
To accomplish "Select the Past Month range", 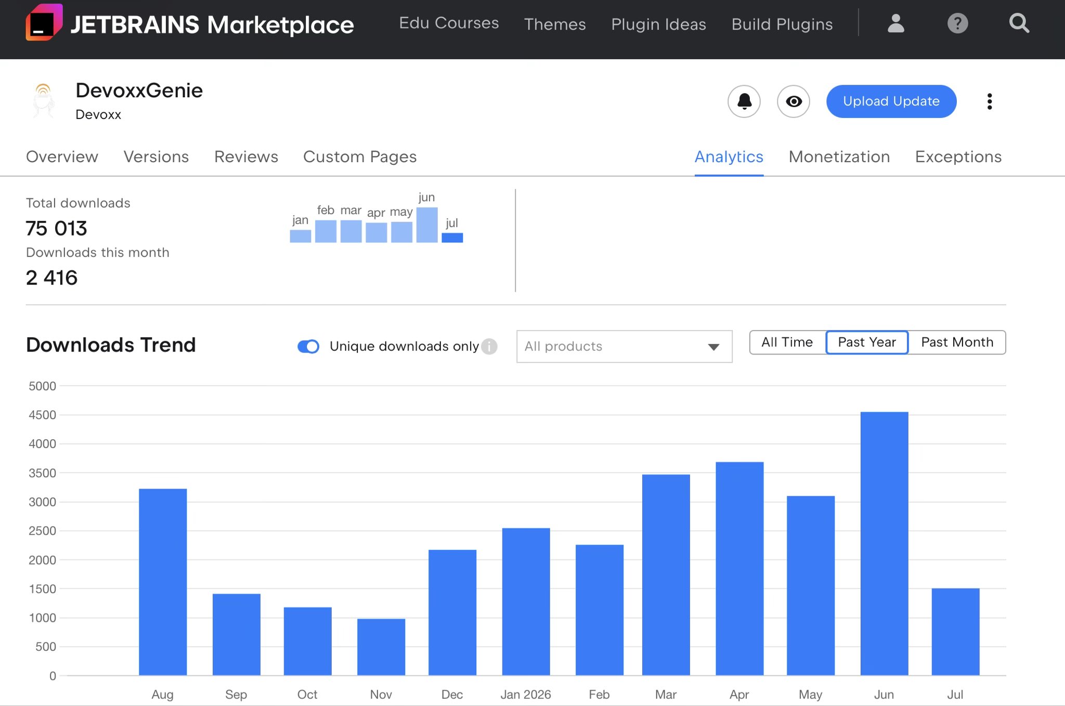I will 957,342.
